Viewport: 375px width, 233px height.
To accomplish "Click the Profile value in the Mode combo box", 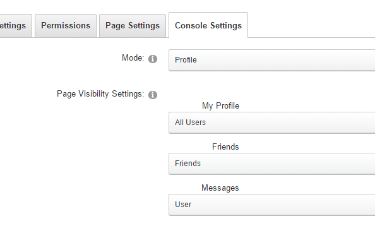I will pyautogui.click(x=186, y=60).
